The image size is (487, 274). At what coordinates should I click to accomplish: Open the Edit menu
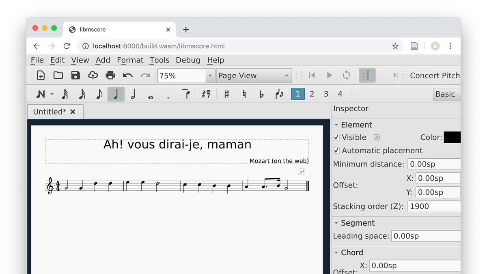pos(57,60)
